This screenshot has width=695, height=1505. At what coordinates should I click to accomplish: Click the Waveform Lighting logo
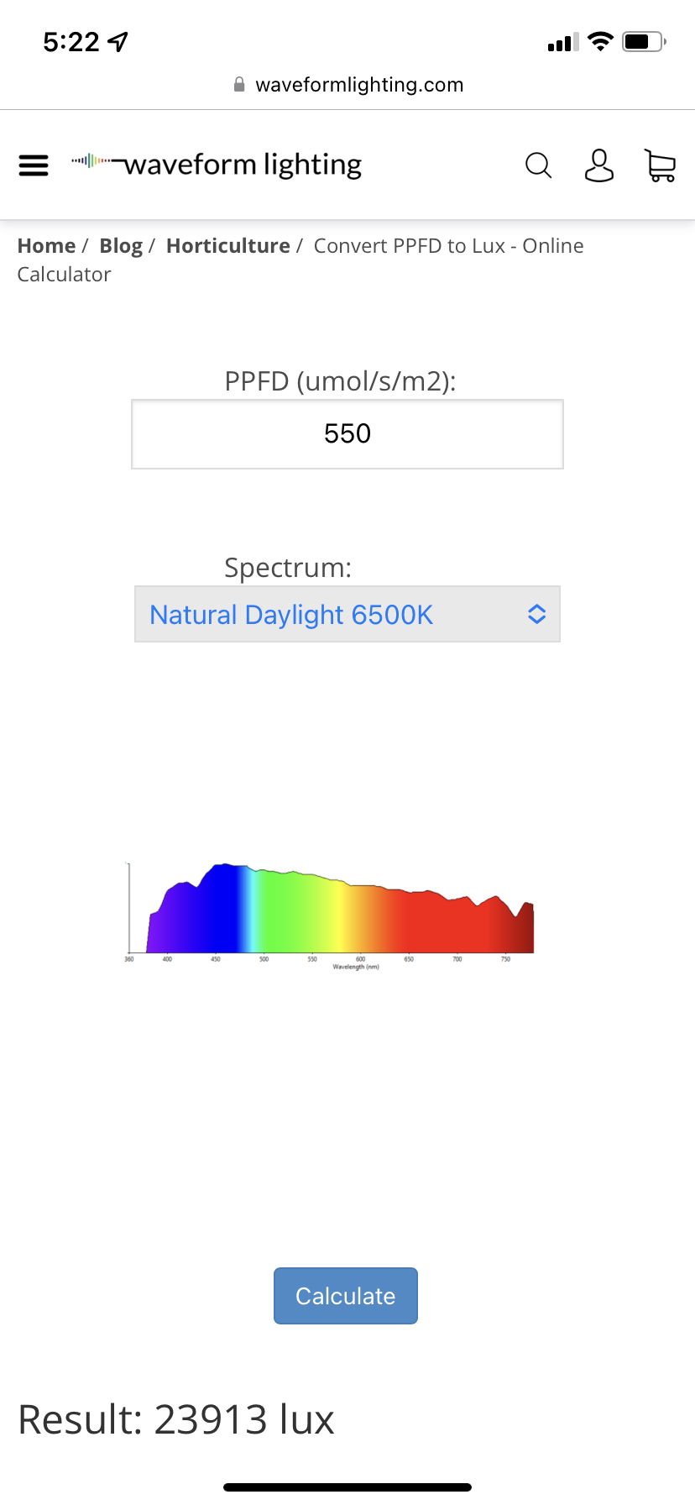pos(217,165)
